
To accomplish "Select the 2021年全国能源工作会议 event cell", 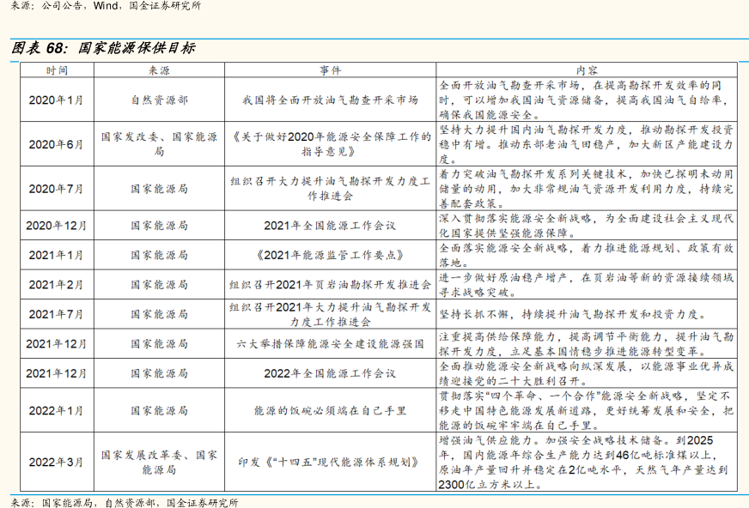I will click(x=331, y=226).
